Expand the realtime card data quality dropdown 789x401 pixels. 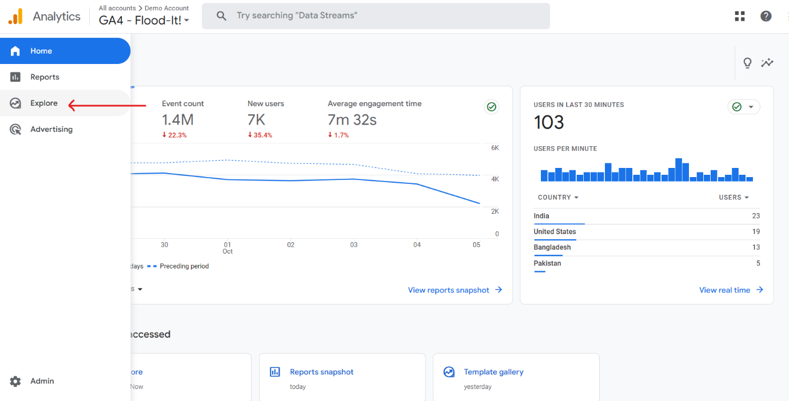[x=744, y=107]
